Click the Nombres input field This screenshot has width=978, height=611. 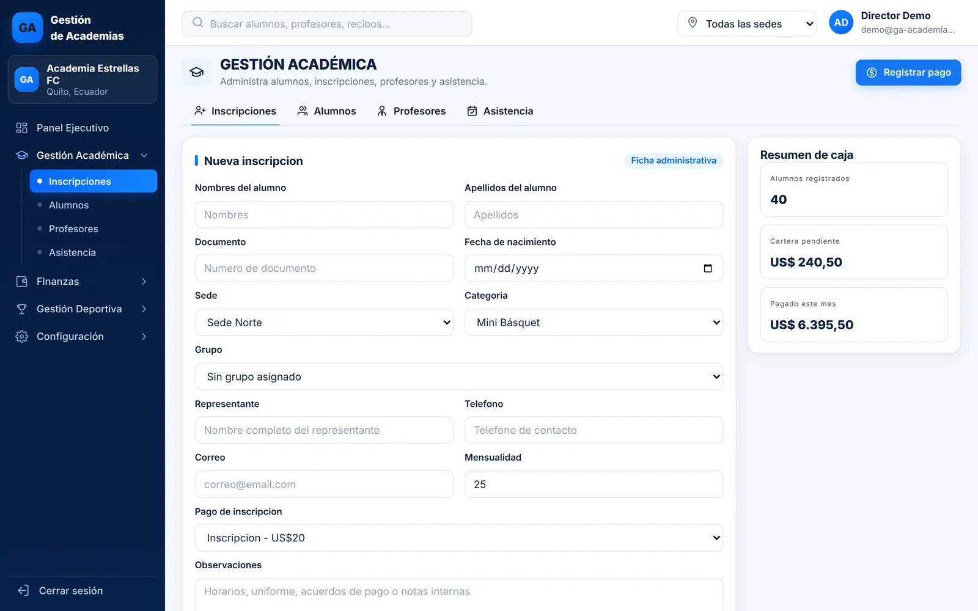[324, 215]
